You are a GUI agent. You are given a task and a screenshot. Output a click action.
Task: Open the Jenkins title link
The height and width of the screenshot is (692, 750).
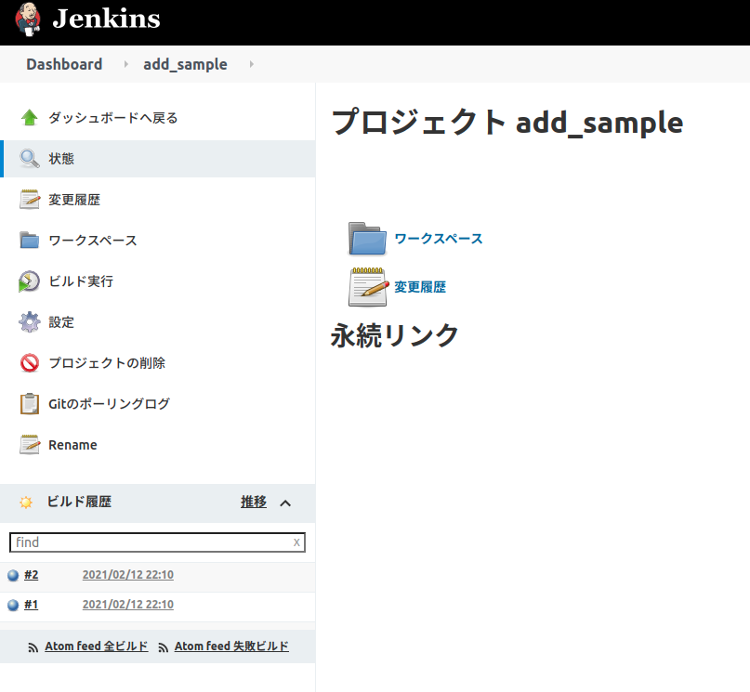(x=106, y=19)
